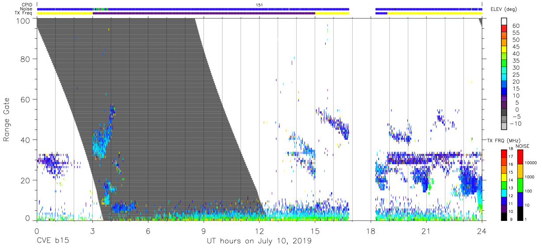Click the white top segment of elevation colorbar

pos(504,21)
